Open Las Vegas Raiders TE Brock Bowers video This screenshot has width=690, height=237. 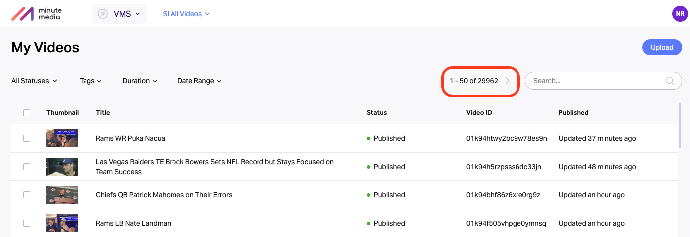215,167
